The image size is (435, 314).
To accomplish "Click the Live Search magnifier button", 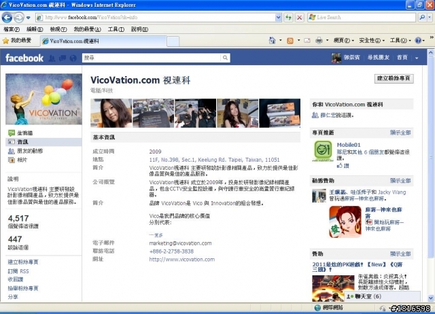I will tap(422, 18).
